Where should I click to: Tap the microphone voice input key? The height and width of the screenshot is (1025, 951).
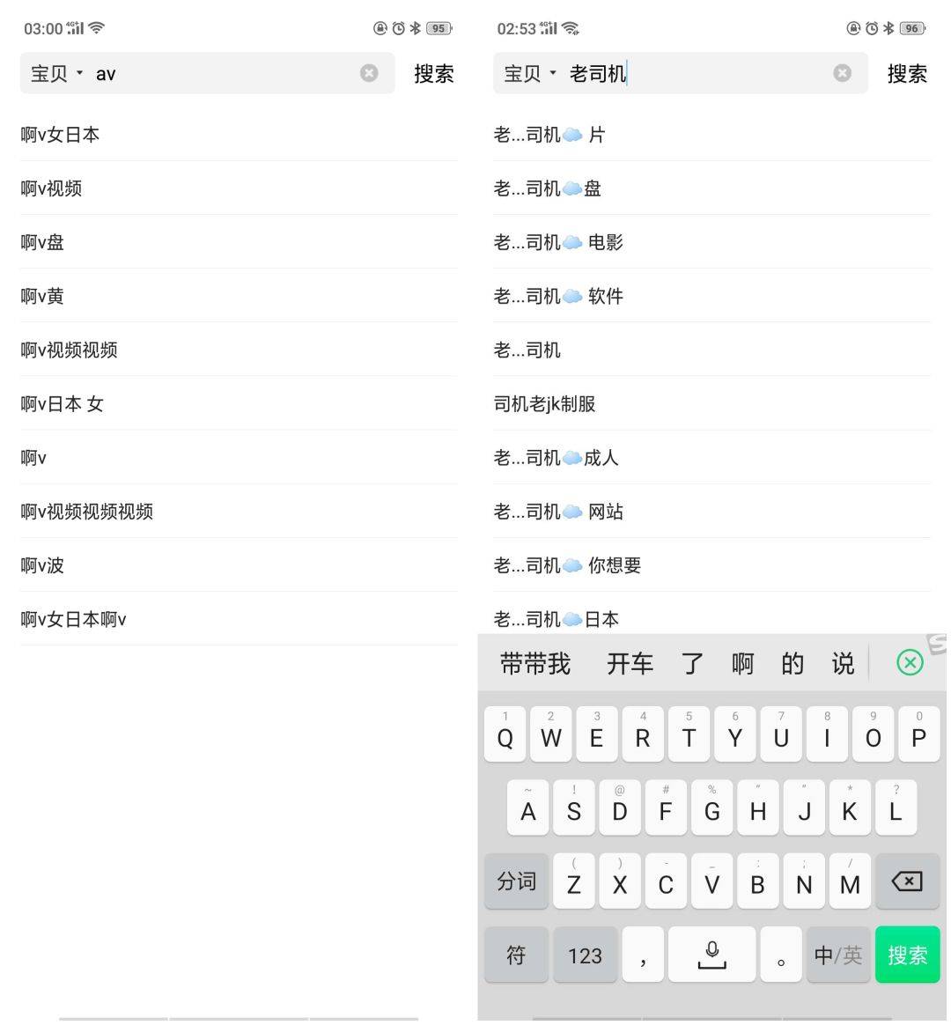[x=711, y=955]
